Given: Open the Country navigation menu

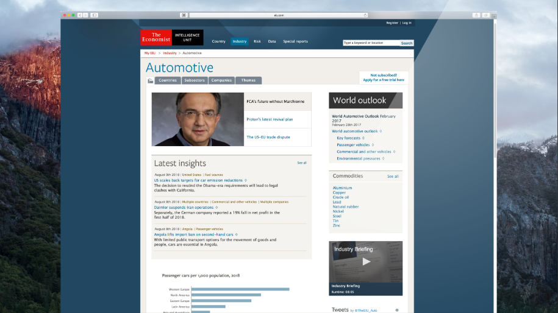Looking at the screenshot, I should pyautogui.click(x=218, y=41).
